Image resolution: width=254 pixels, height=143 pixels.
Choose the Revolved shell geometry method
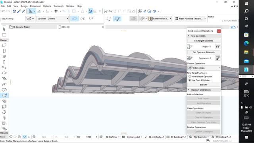click(83, 19)
